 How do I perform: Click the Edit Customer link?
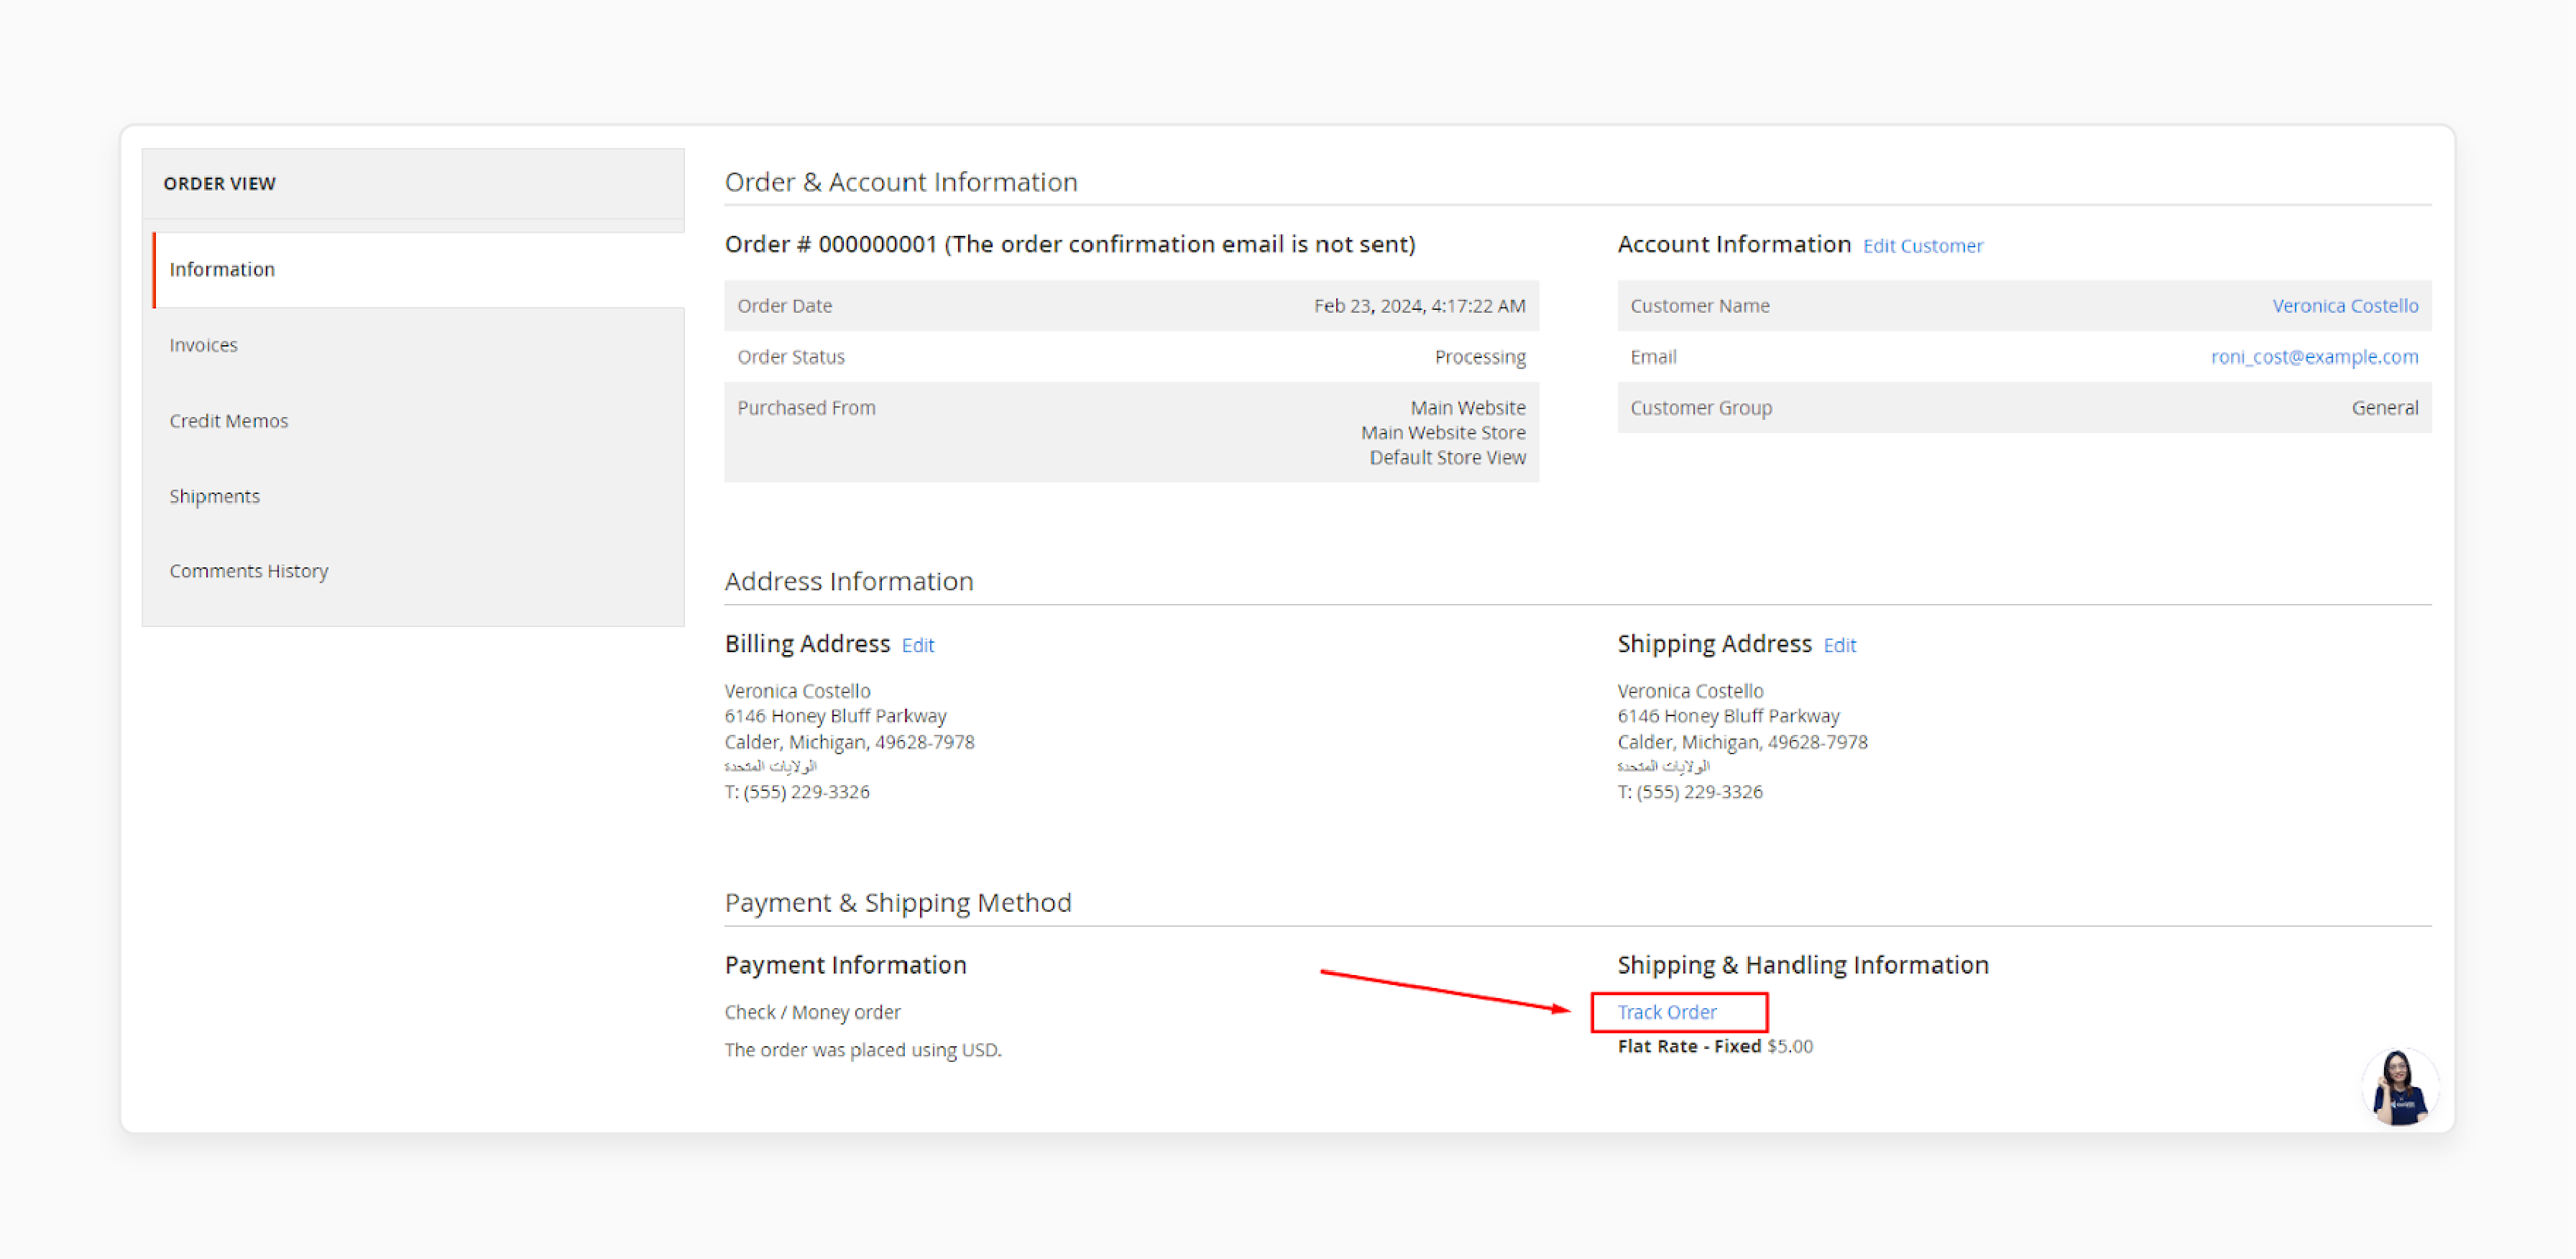[x=1922, y=246]
